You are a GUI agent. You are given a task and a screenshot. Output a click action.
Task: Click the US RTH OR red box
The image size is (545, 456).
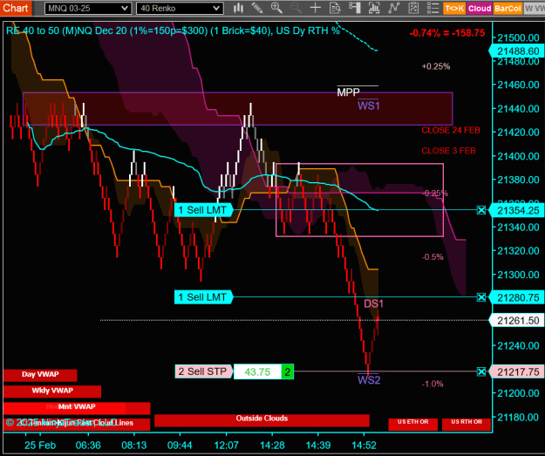click(467, 424)
